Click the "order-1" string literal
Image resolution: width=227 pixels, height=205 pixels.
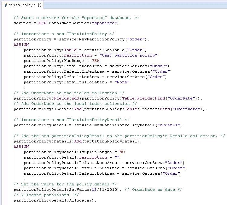click(x=168, y=125)
